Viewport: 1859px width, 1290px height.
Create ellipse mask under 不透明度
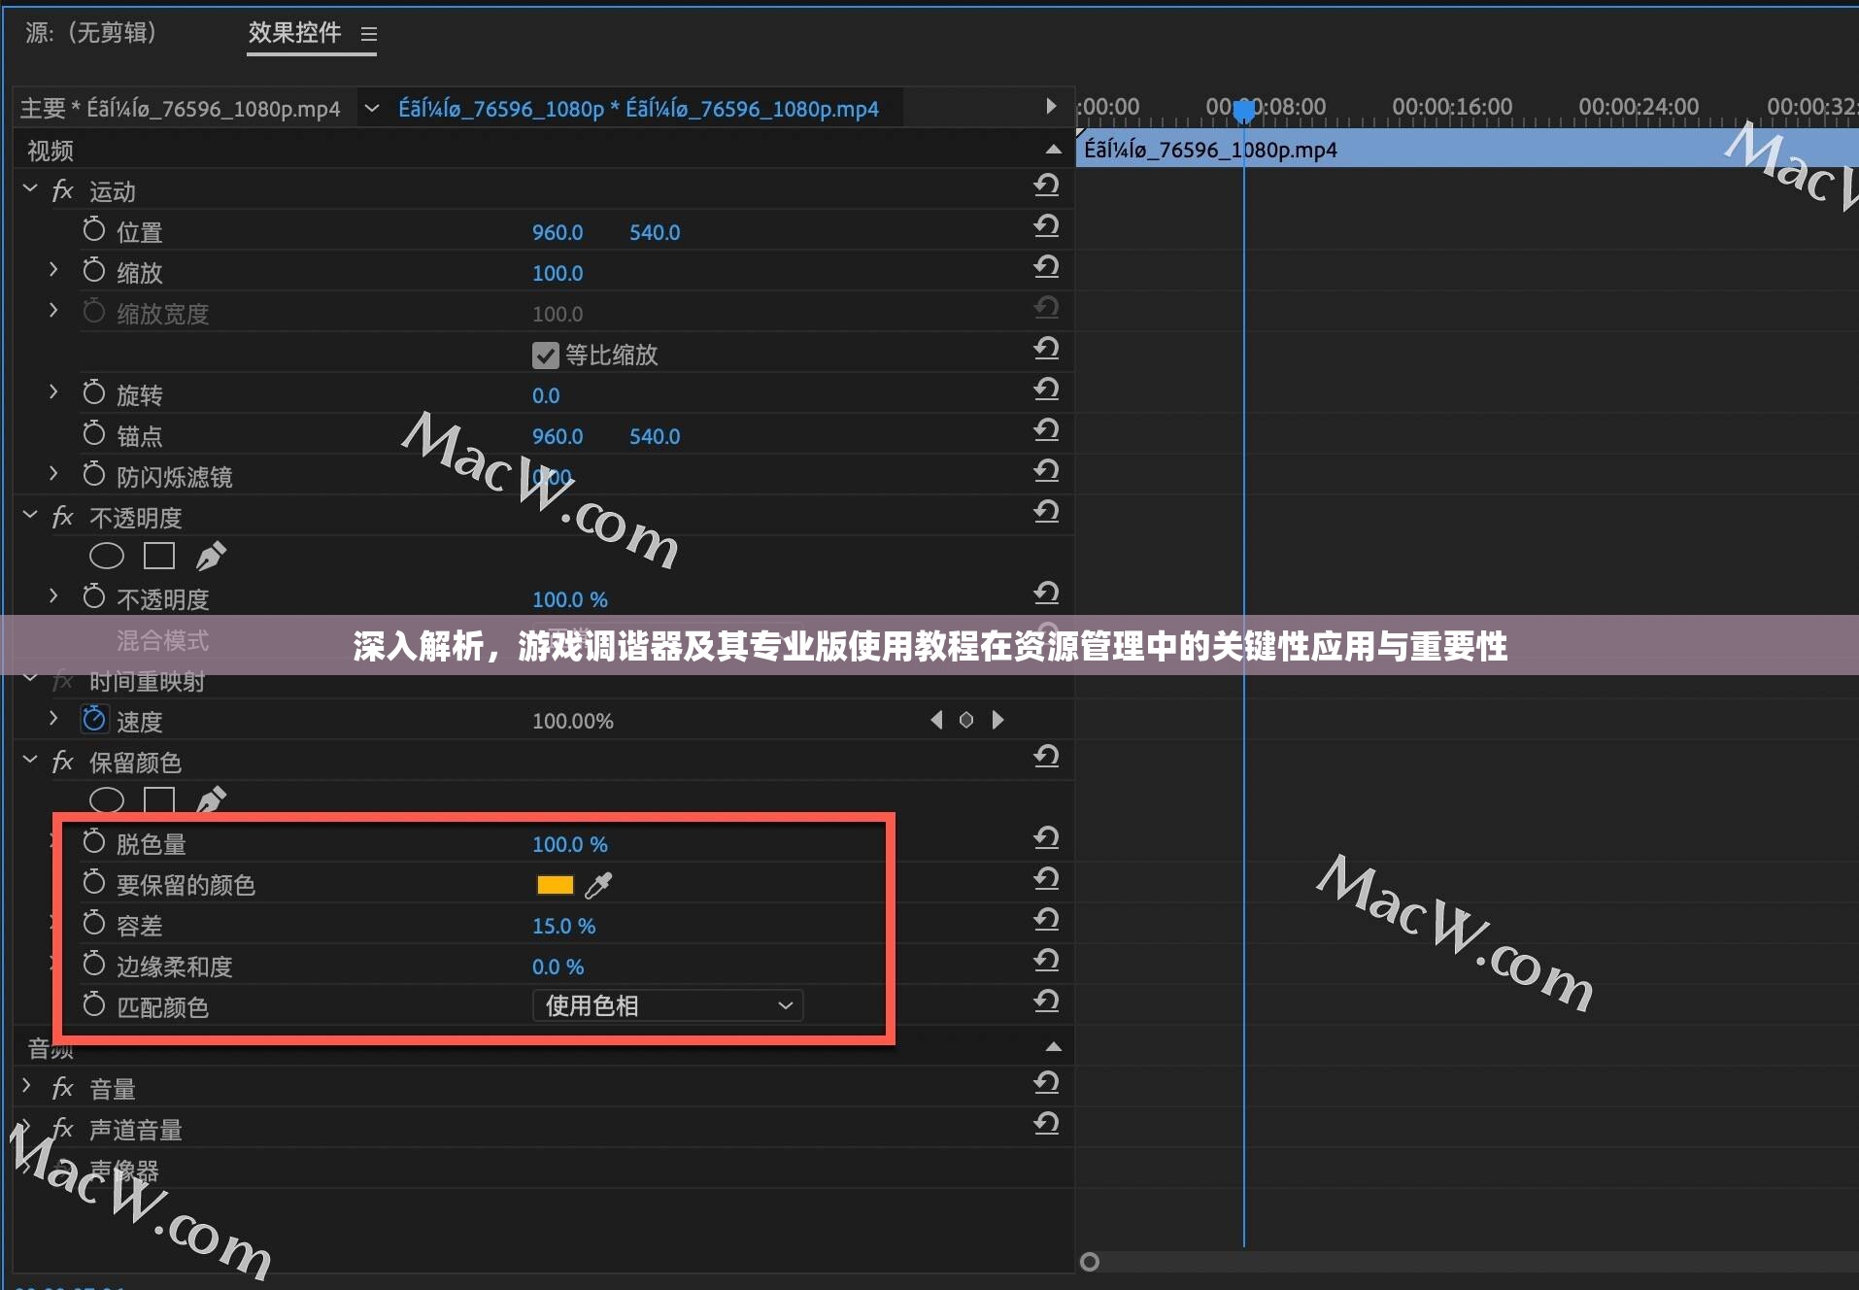tap(107, 557)
